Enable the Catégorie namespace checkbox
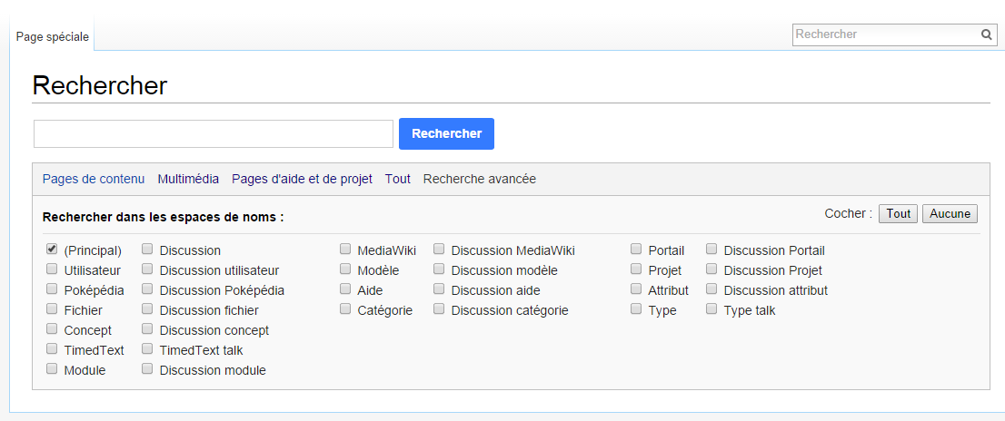The image size is (1005, 421). pos(345,308)
